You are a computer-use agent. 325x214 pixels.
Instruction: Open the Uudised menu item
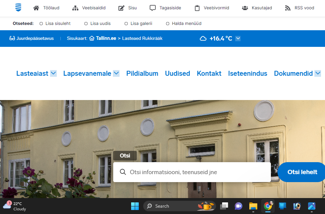click(x=177, y=73)
